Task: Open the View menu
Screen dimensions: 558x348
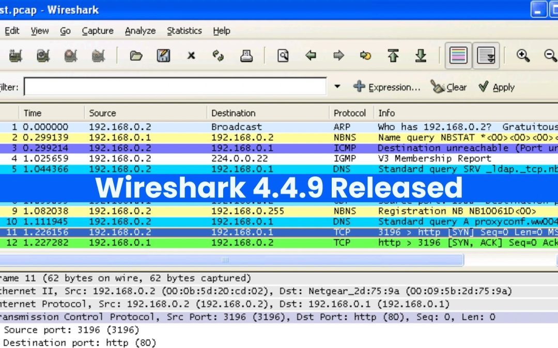Action: 39,31
